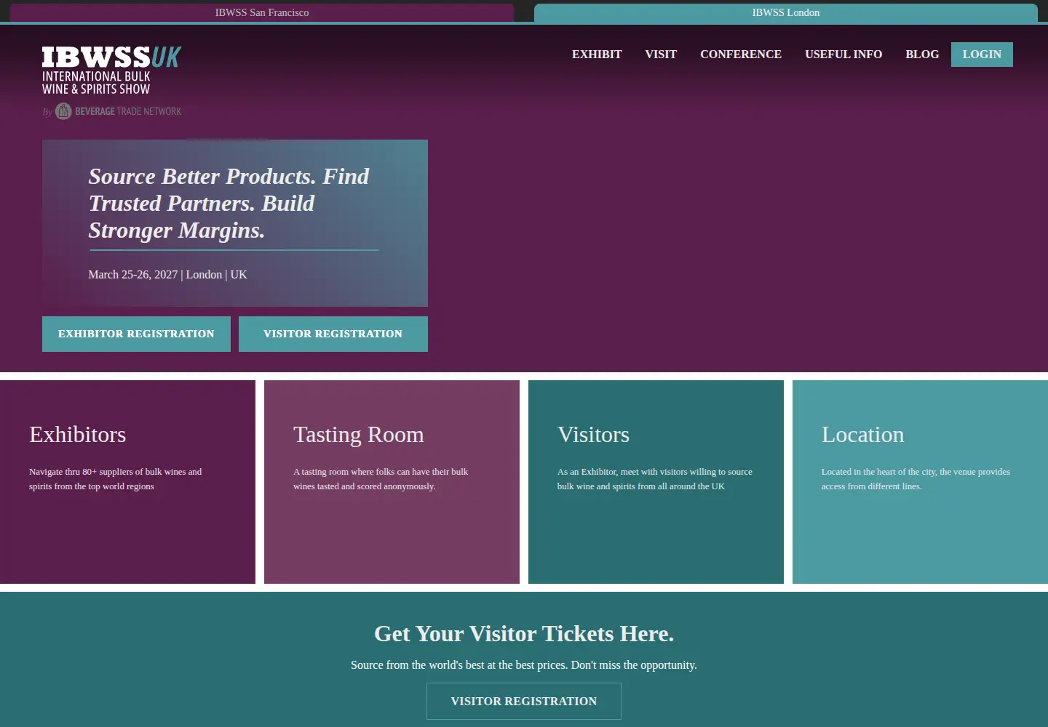Click the LOGIN button
The height and width of the screenshot is (727, 1048).
[x=982, y=55]
